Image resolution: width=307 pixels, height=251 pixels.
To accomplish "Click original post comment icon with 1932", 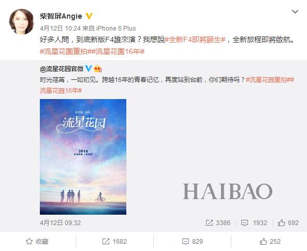I will [254, 223].
